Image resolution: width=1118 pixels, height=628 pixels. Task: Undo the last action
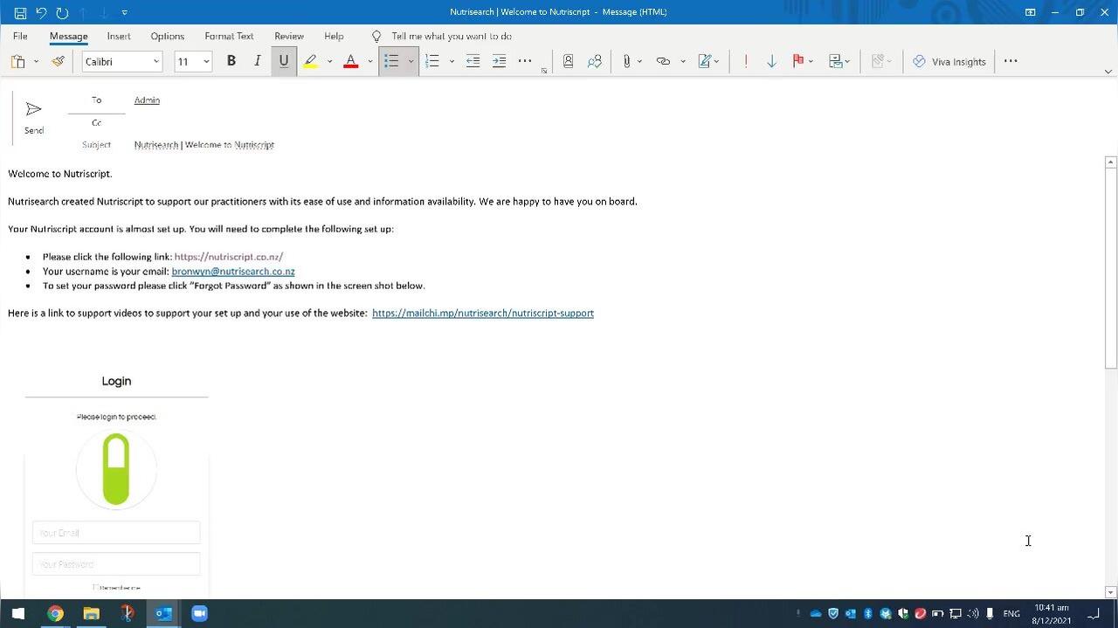41,12
